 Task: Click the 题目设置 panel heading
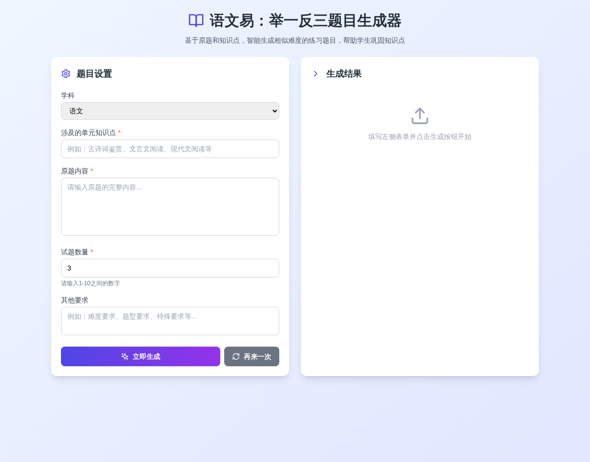pyautogui.click(x=94, y=74)
